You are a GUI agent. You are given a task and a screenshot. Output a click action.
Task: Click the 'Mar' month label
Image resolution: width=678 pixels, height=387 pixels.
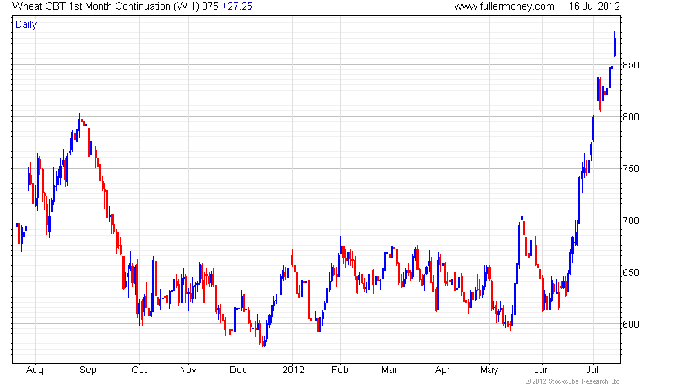390,370
